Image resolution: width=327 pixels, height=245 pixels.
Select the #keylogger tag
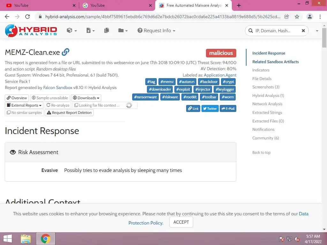coord(224,89)
